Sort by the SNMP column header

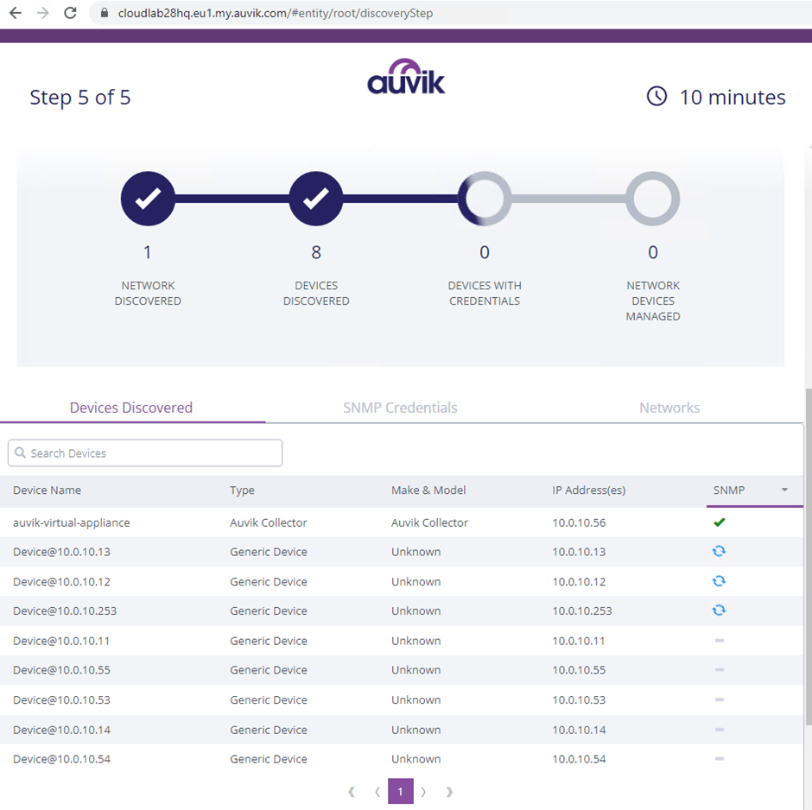(729, 490)
